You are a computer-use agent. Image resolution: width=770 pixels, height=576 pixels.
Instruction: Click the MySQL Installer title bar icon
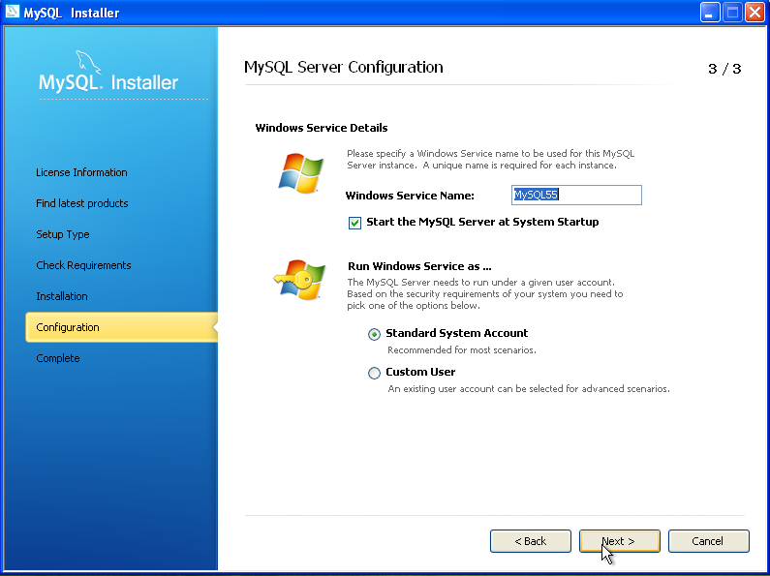[x=13, y=12]
